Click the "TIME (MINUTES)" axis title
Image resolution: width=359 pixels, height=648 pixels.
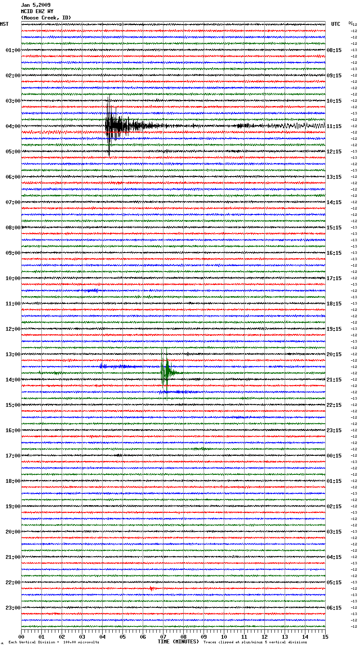tap(178, 642)
